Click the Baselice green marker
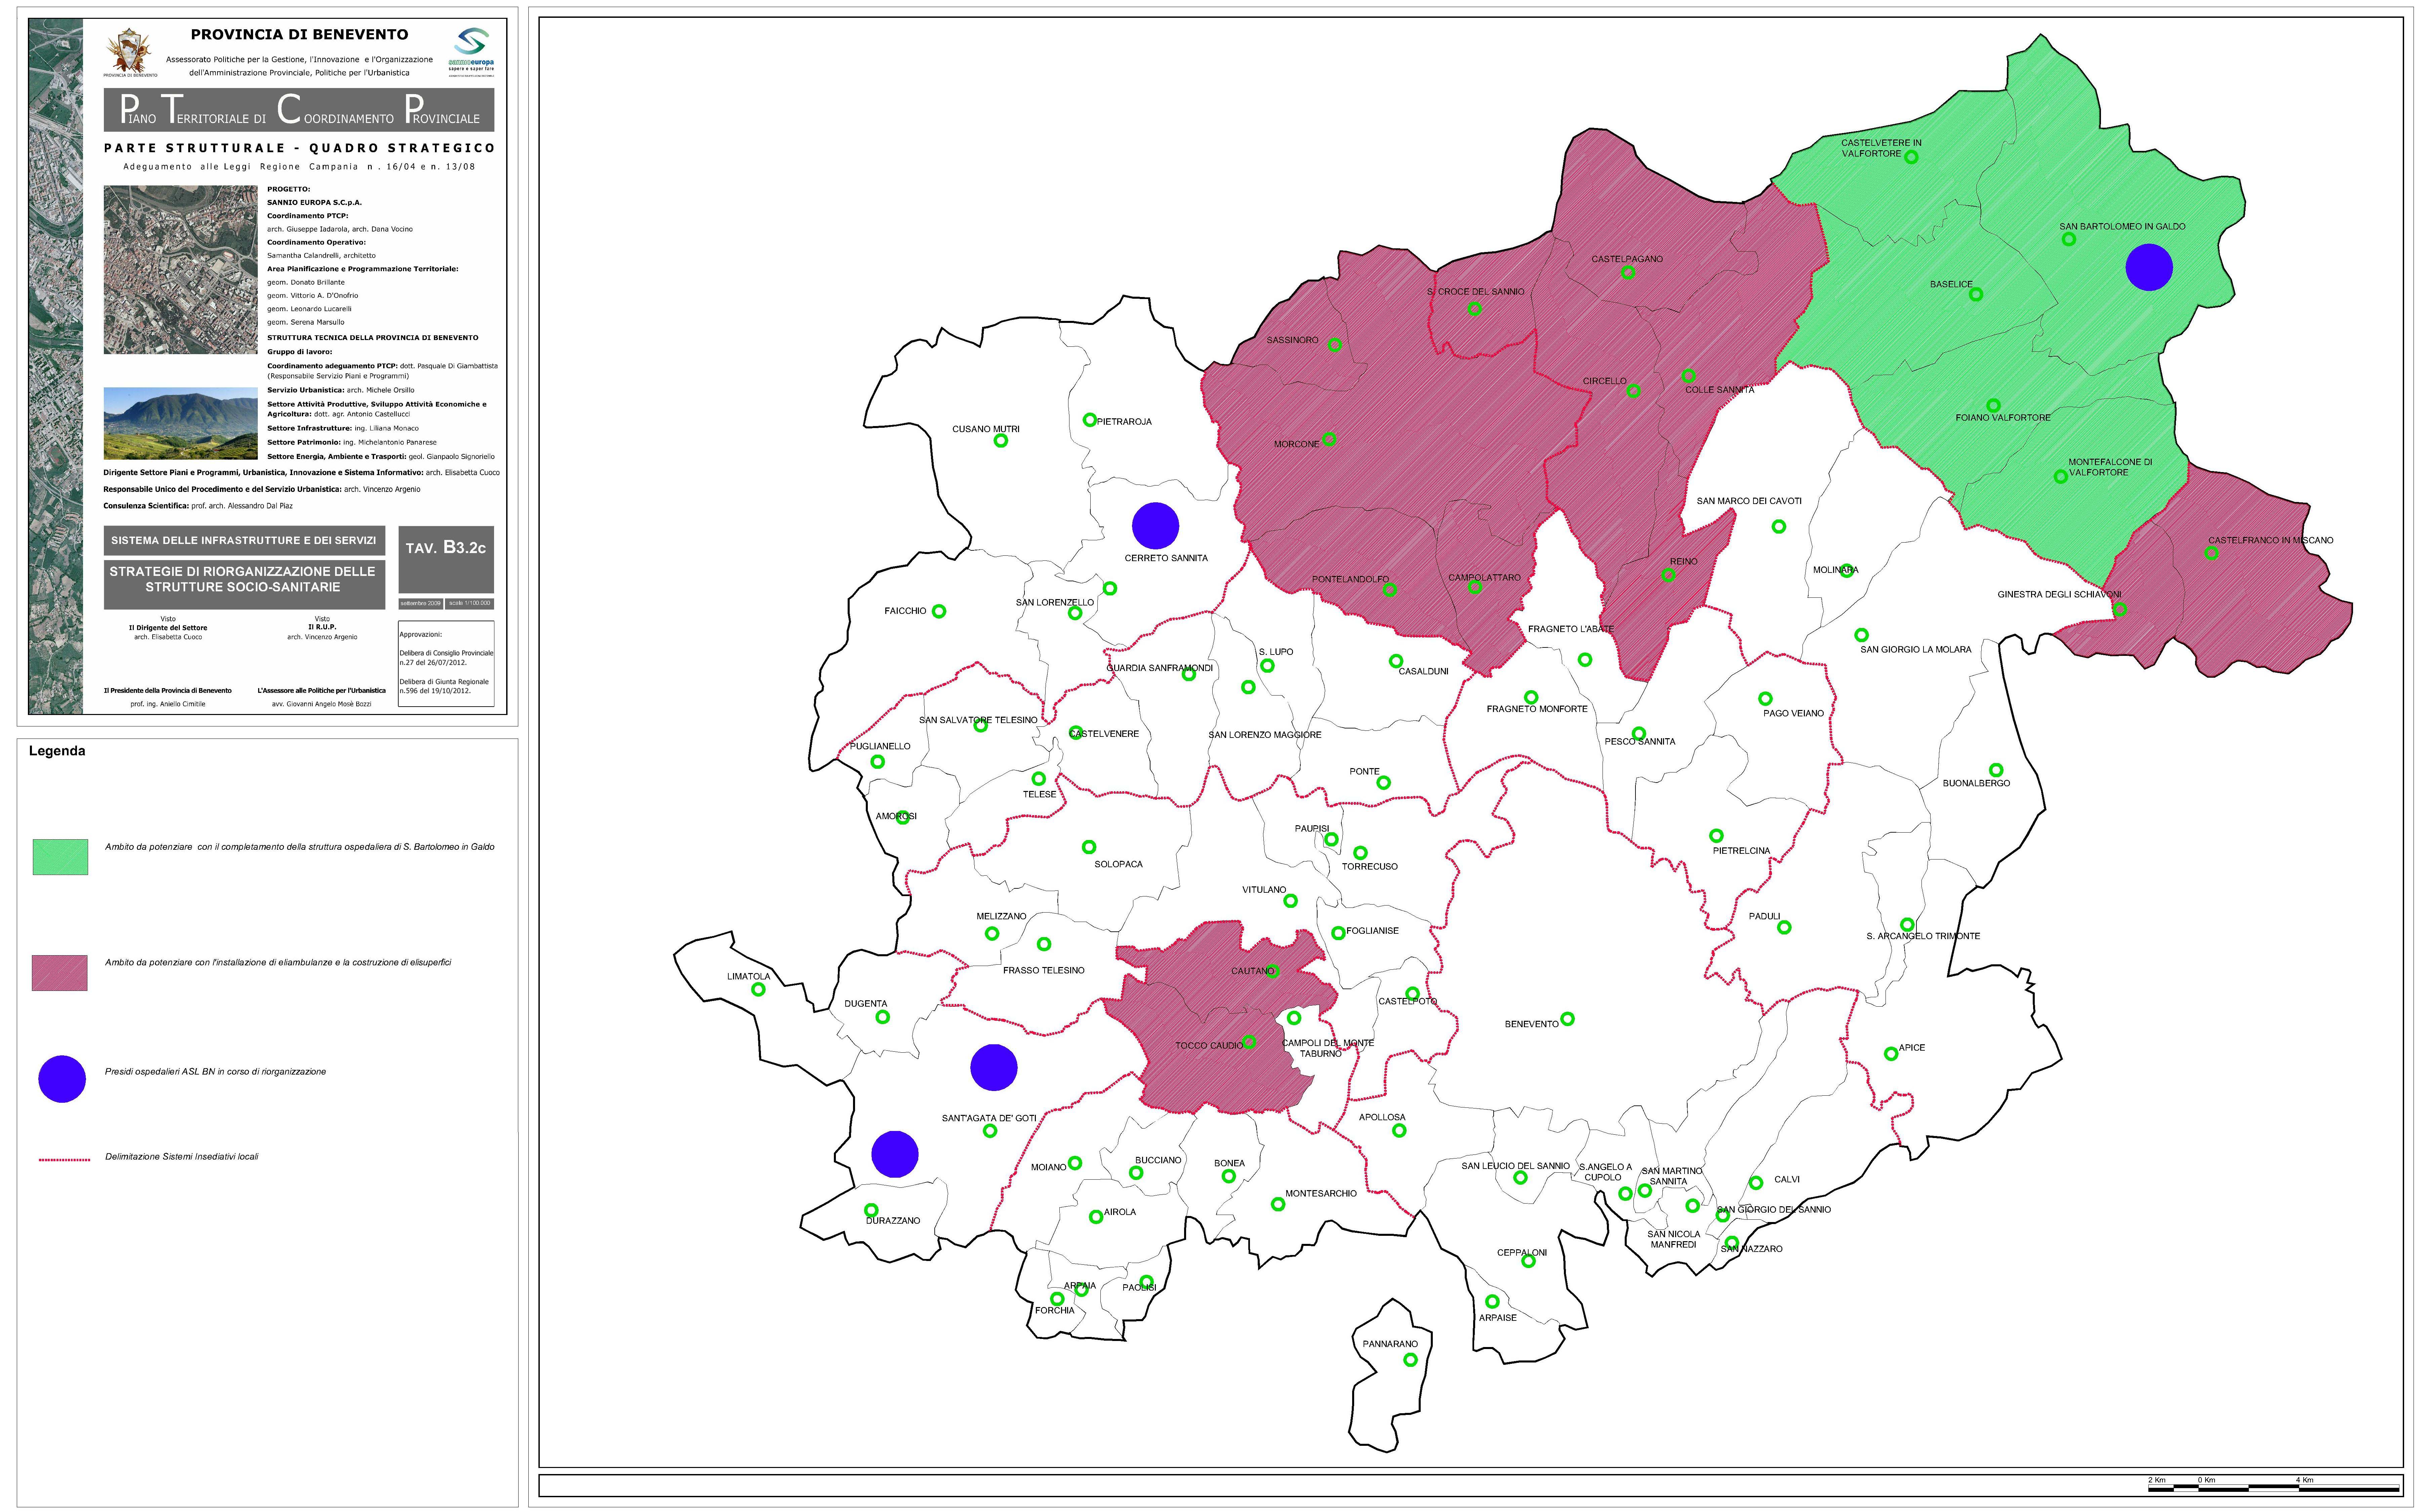 (1976, 294)
